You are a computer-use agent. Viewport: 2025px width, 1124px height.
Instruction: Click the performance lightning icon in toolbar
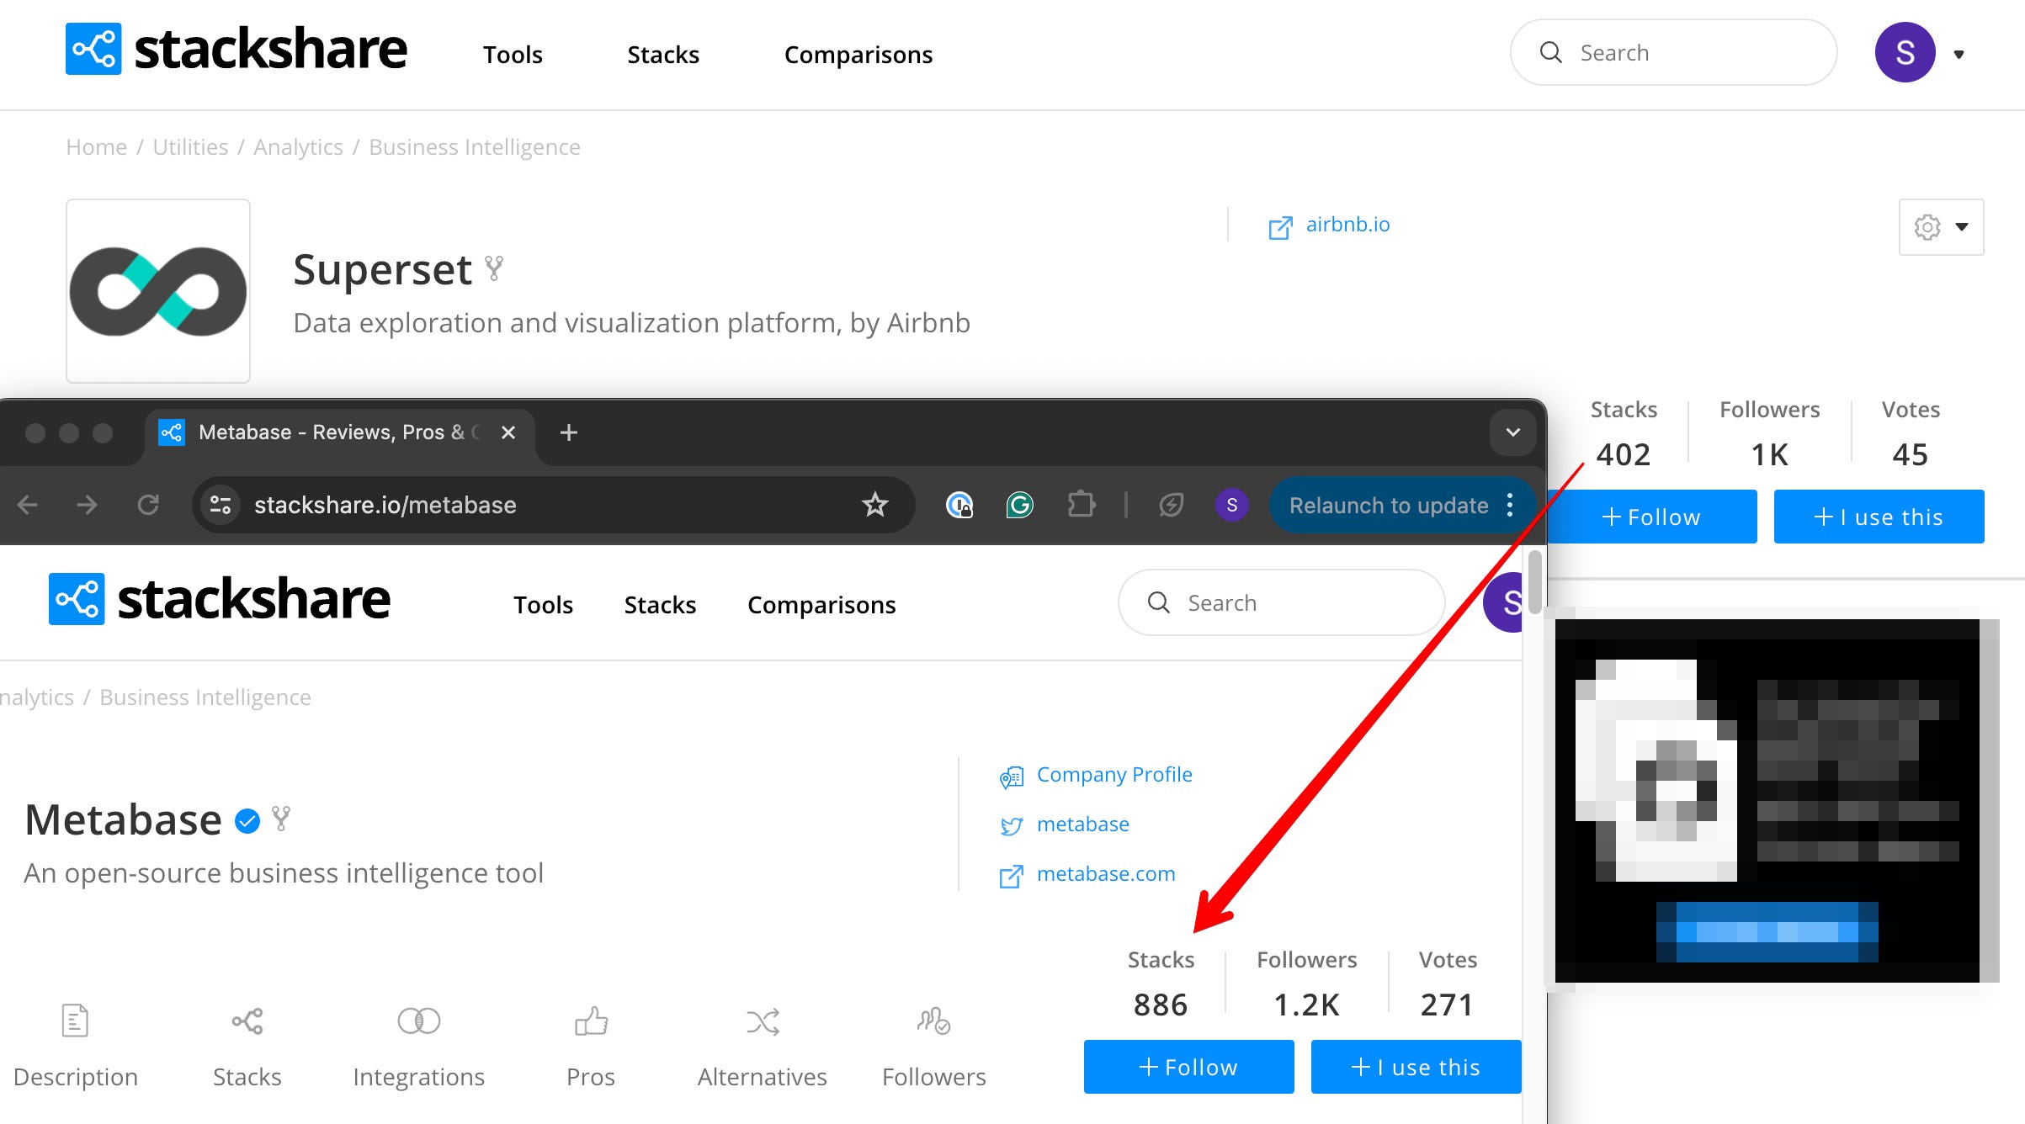tap(1171, 505)
